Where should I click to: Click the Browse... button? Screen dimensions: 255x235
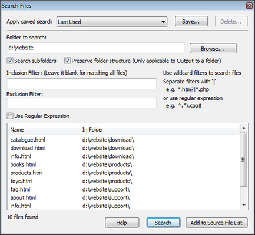pyautogui.click(x=213, y=48)
